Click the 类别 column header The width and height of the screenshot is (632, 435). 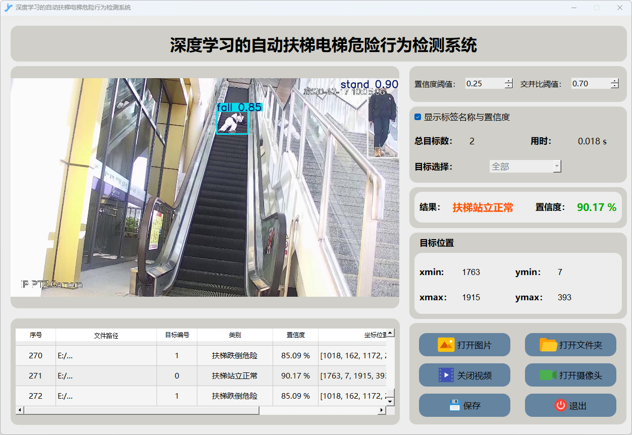click(235, 335)
